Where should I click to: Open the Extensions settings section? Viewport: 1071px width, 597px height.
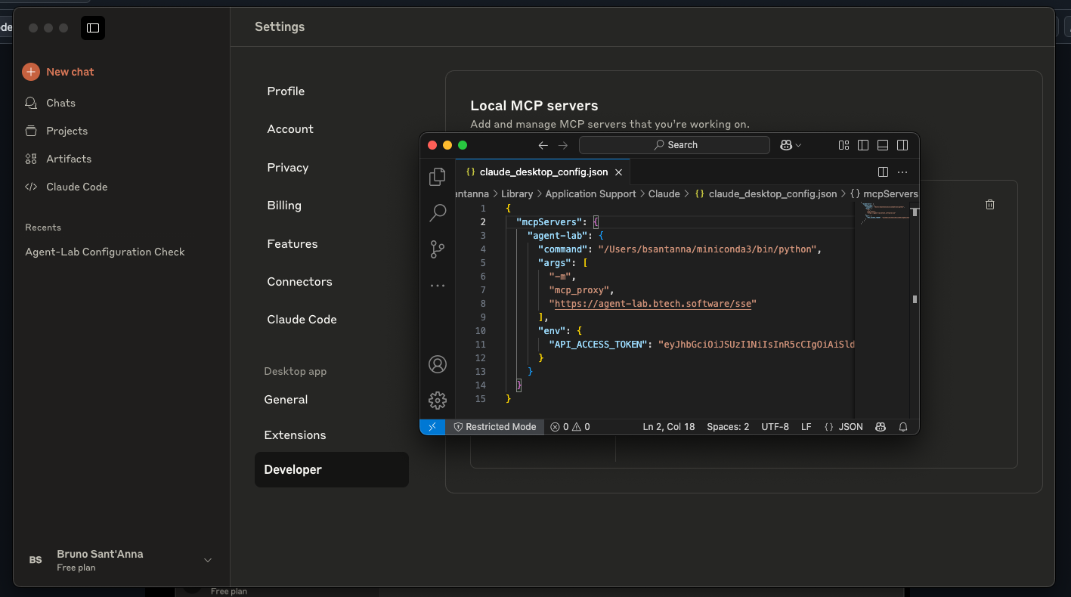[295, 435]
